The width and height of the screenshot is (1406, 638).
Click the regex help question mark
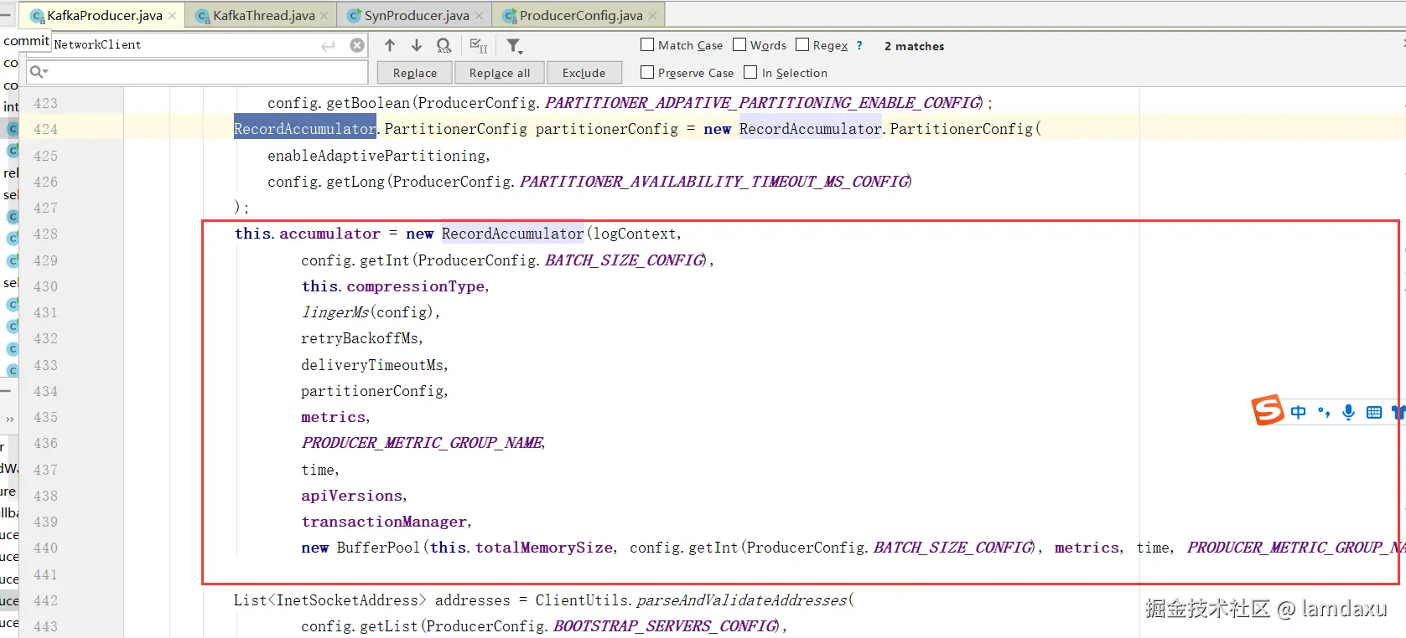click(x=859, y=45)
